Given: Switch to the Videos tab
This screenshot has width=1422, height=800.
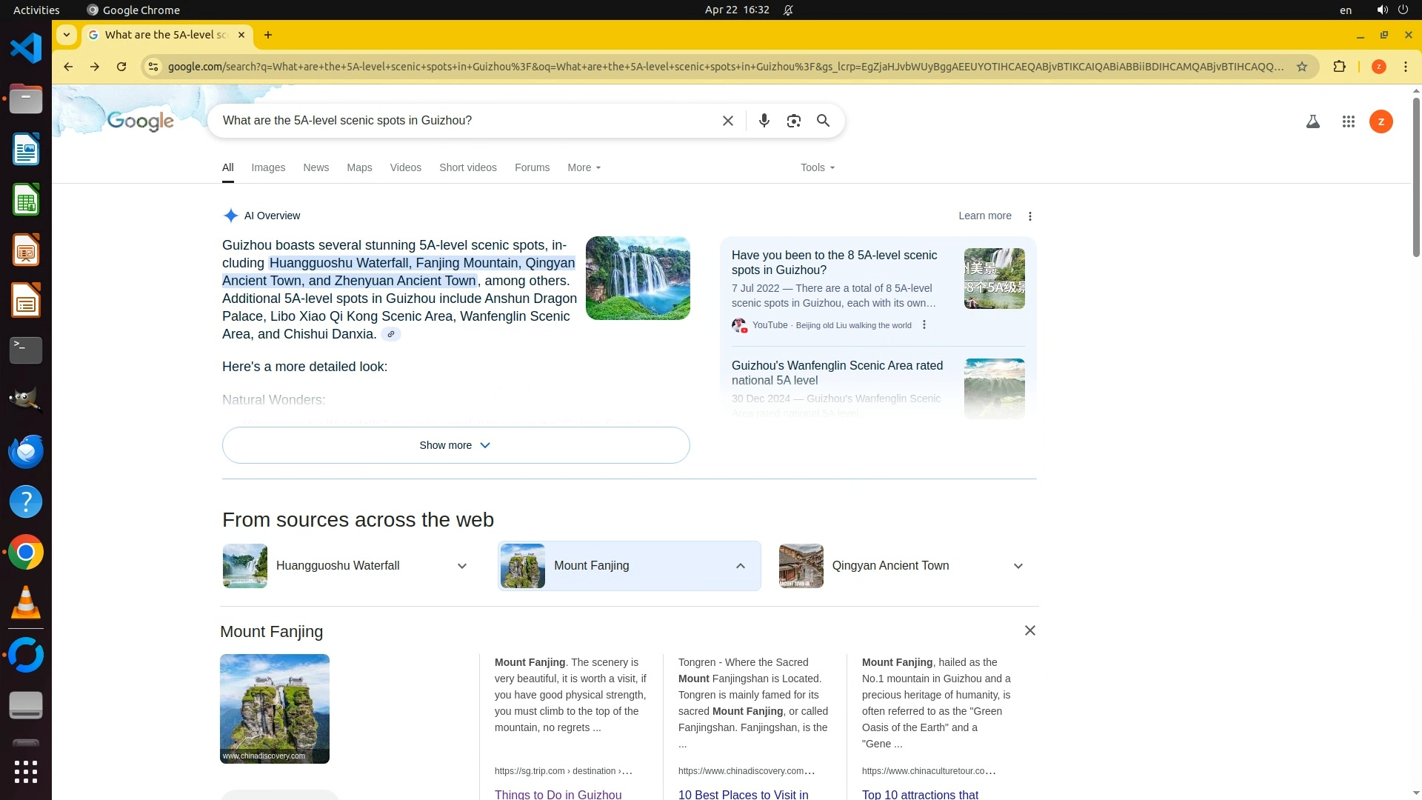Looking at the screenshot, I should [405, 167].
